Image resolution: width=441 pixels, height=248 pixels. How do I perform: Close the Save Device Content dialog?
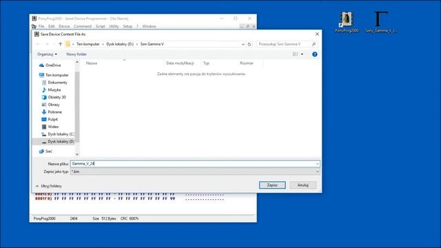pos(317,34)
